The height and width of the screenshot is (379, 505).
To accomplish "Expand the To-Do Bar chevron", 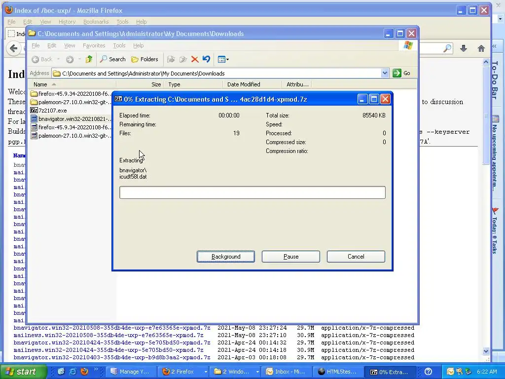I will (494, 46).
